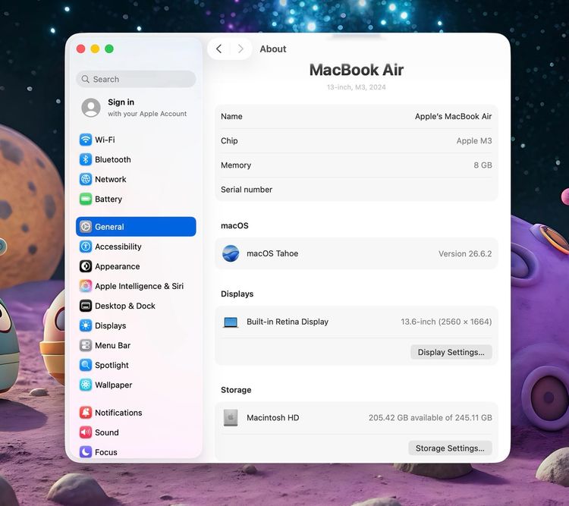Click the Search field
This screenshot has height=506, width=569.
click(x=136, y=79)
